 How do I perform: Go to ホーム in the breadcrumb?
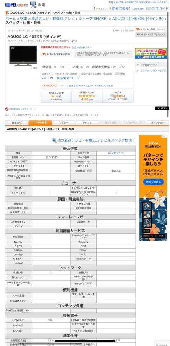[x=11, y=18]
